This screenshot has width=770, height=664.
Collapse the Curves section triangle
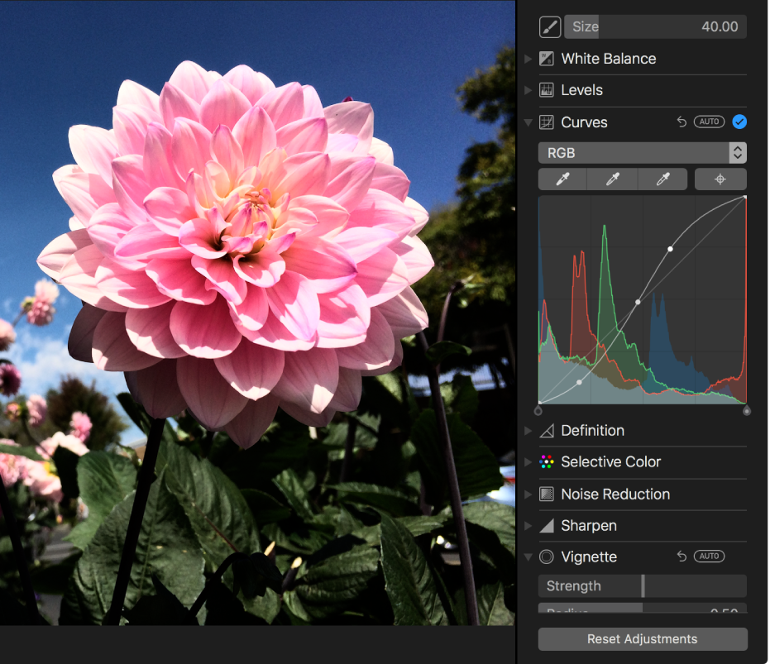[x=528, y=122]
